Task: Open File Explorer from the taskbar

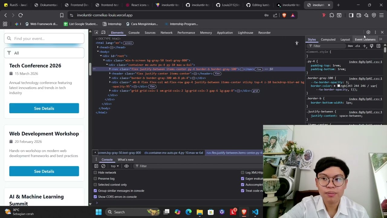Action: pos(200,212)
